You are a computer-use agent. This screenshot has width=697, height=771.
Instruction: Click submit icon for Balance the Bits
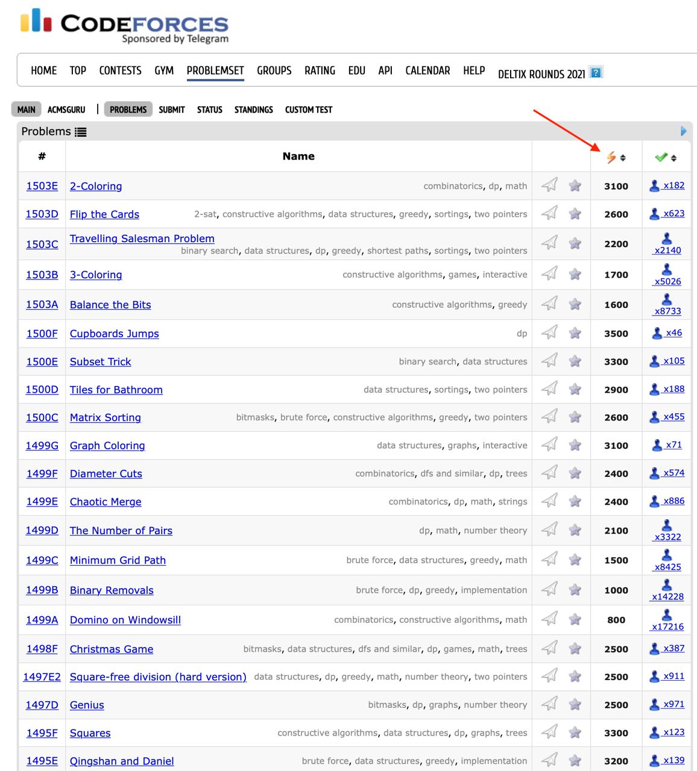pos(549,304)
